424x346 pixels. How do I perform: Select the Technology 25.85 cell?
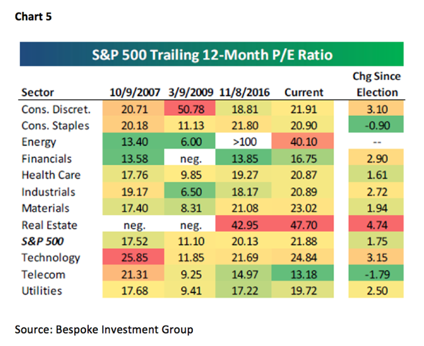tap(133, 257)
